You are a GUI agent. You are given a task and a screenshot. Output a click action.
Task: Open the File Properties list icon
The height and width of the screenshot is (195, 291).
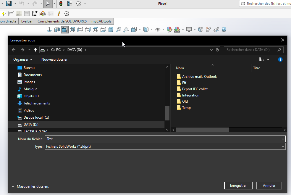point(70,4)
